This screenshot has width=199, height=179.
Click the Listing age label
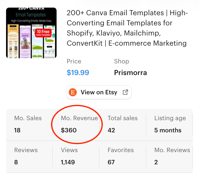pyautogui.click(x=170, y=118)
